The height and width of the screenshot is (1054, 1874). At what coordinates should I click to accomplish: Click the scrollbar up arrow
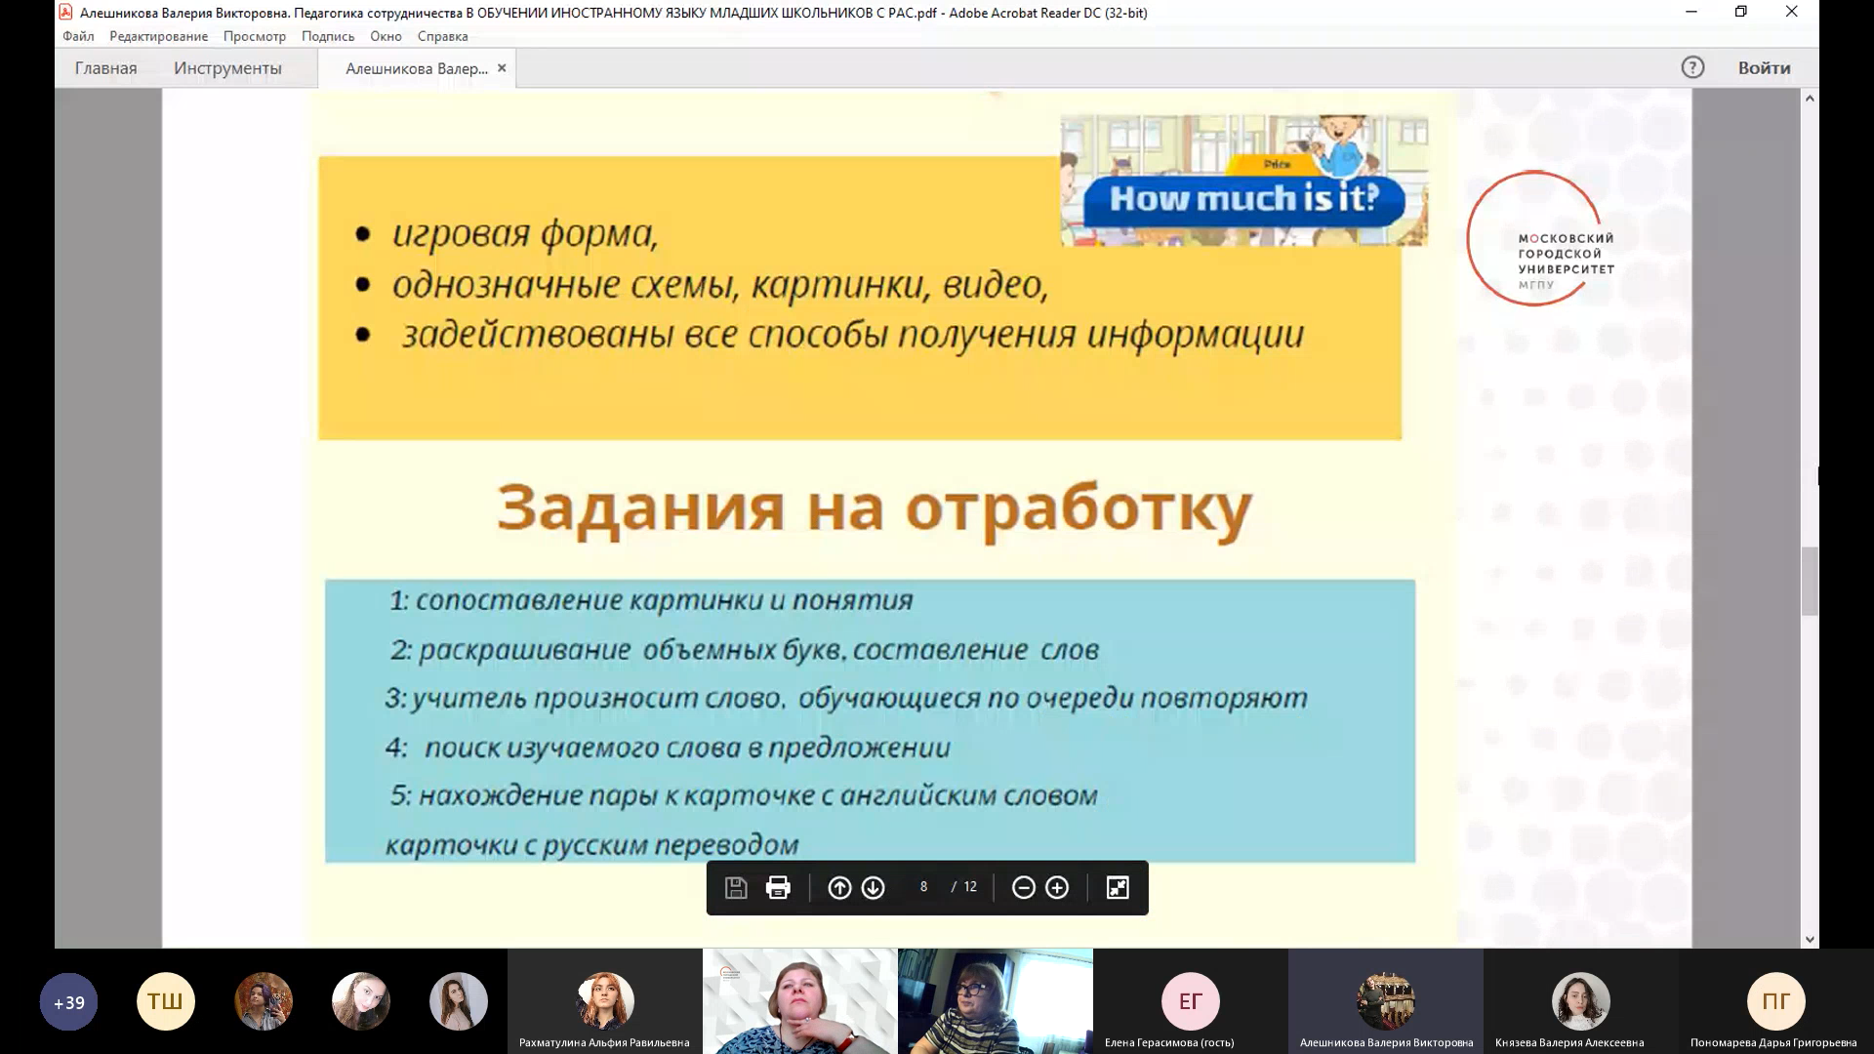click(x=1812, y=98)
